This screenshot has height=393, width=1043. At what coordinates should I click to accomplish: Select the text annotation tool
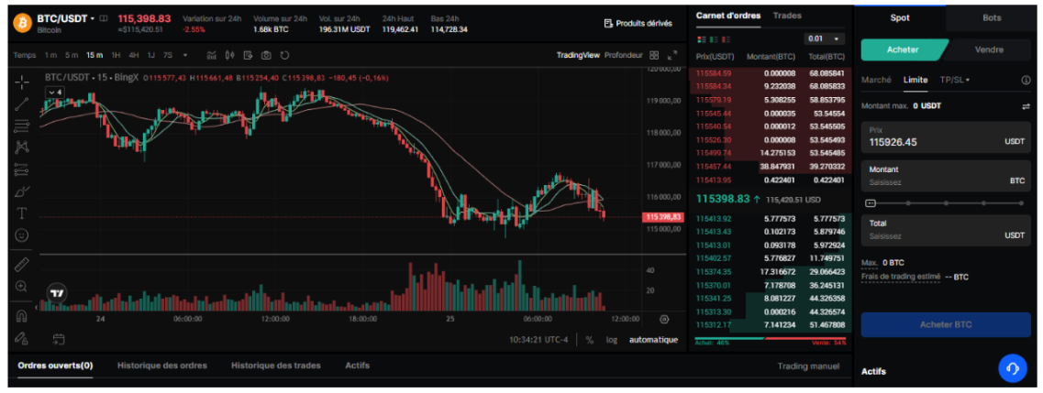[21, 213]
